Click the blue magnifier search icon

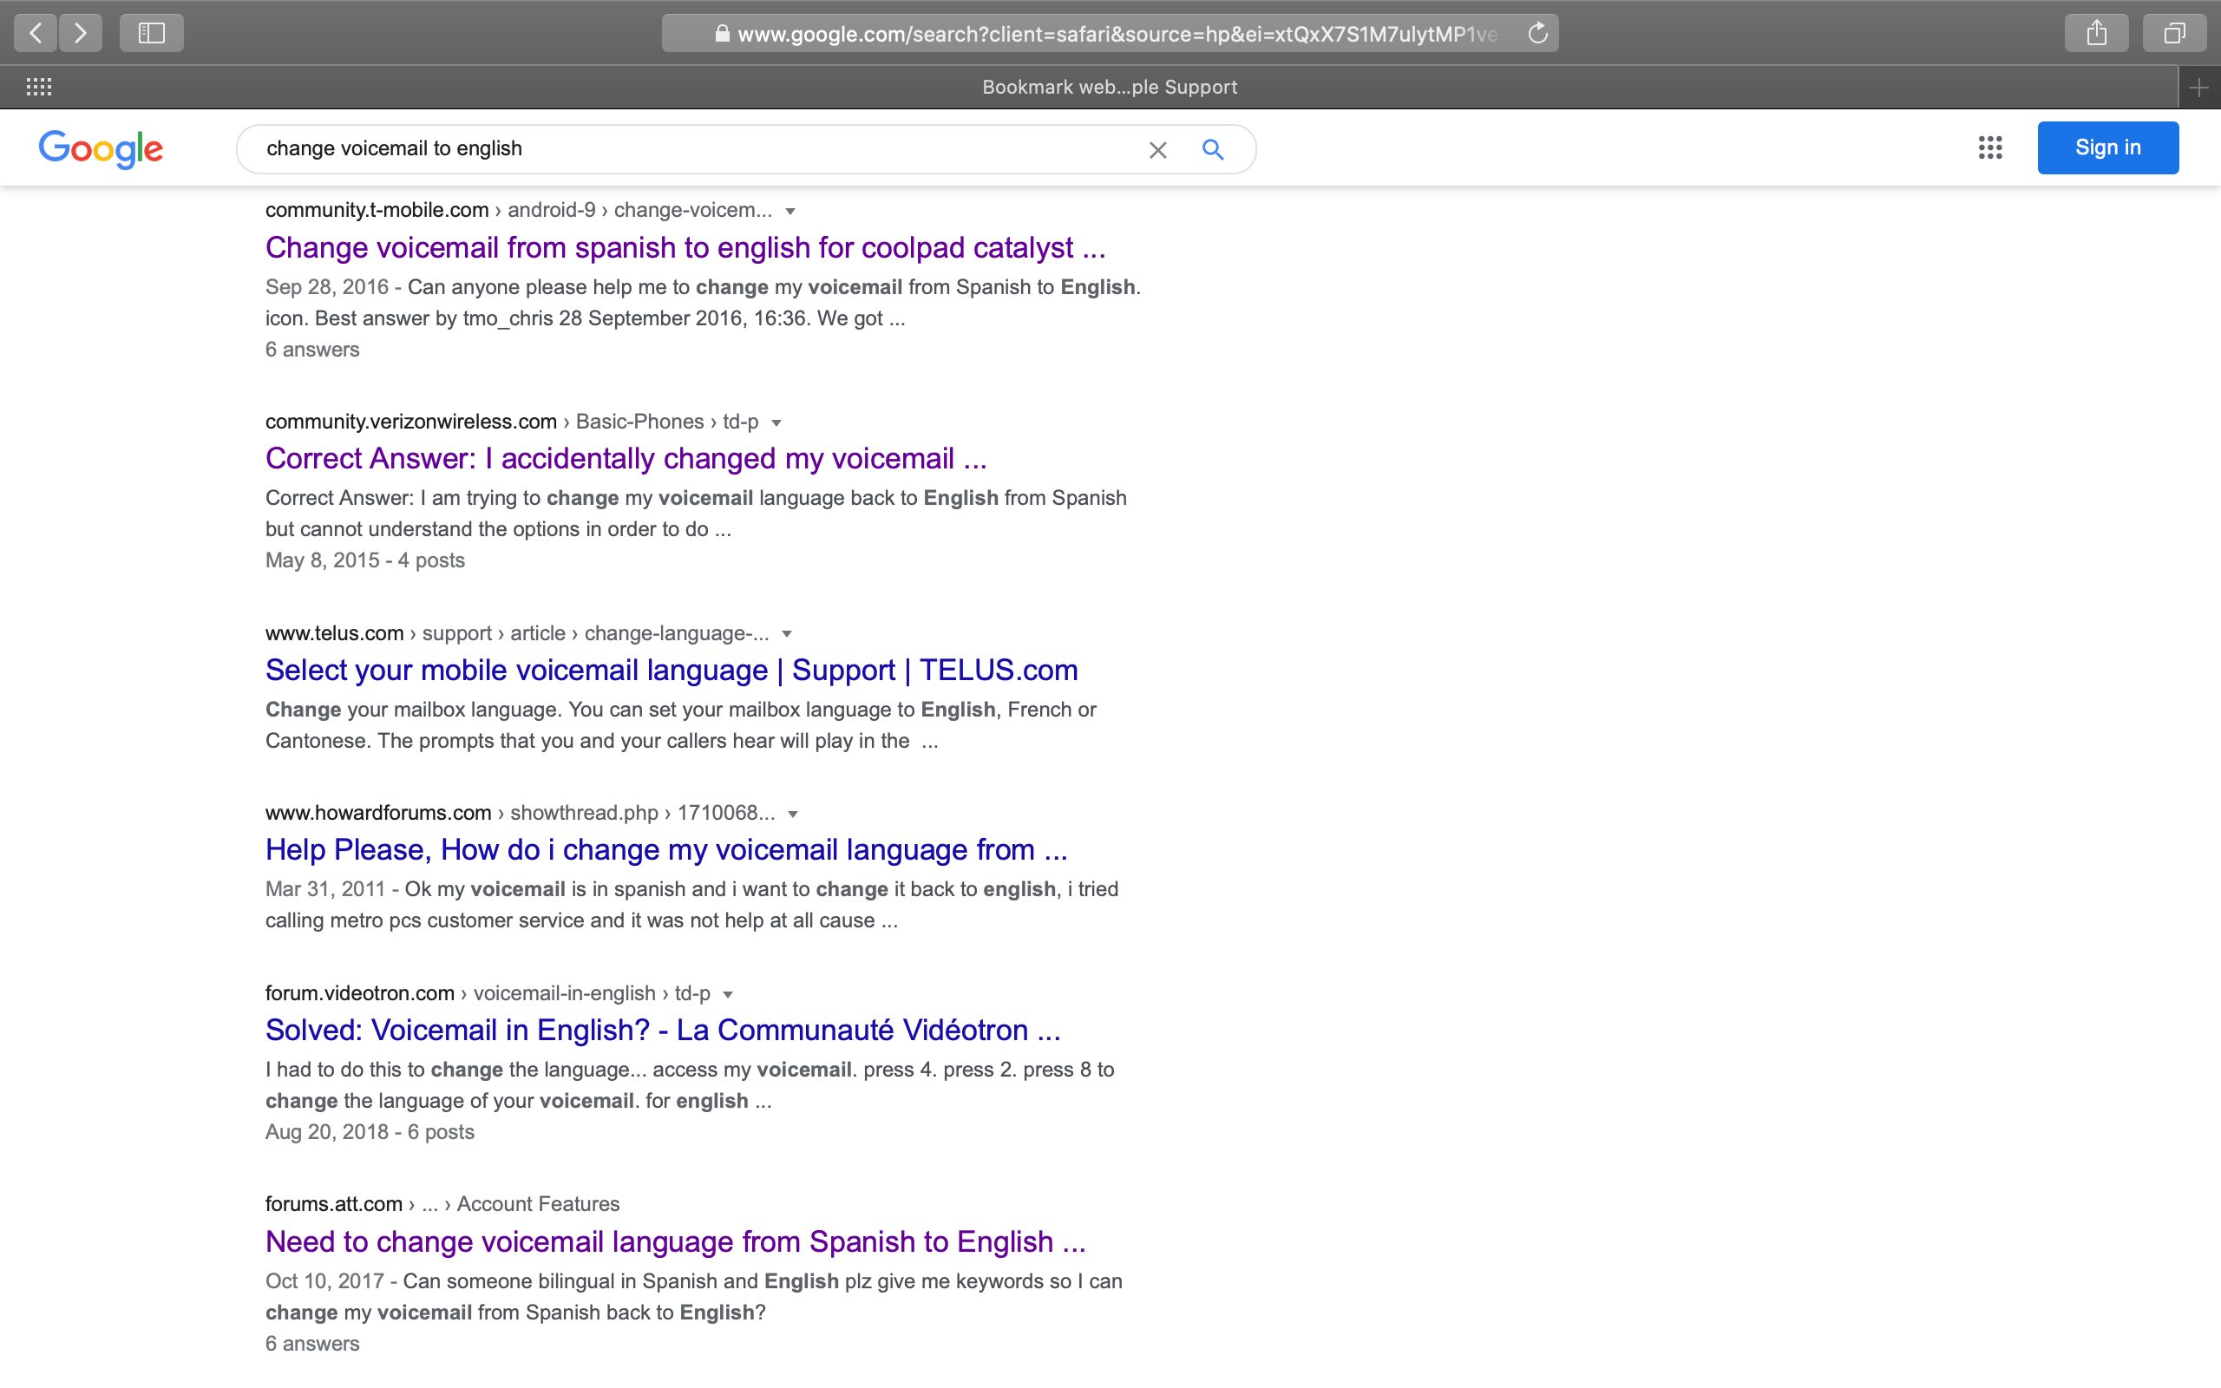point(1212,149)
